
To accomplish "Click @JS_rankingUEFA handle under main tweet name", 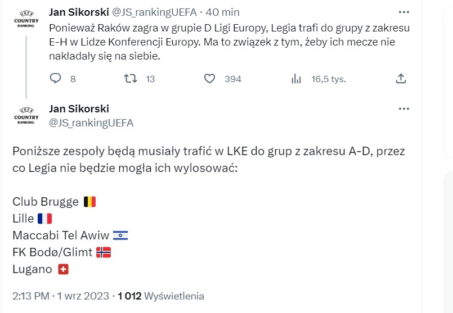I will click(x=91, y=123).
